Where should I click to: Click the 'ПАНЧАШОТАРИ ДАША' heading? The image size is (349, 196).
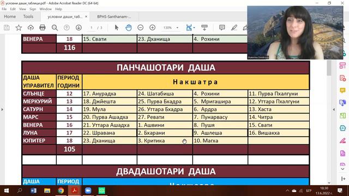[x=166, y=68]
